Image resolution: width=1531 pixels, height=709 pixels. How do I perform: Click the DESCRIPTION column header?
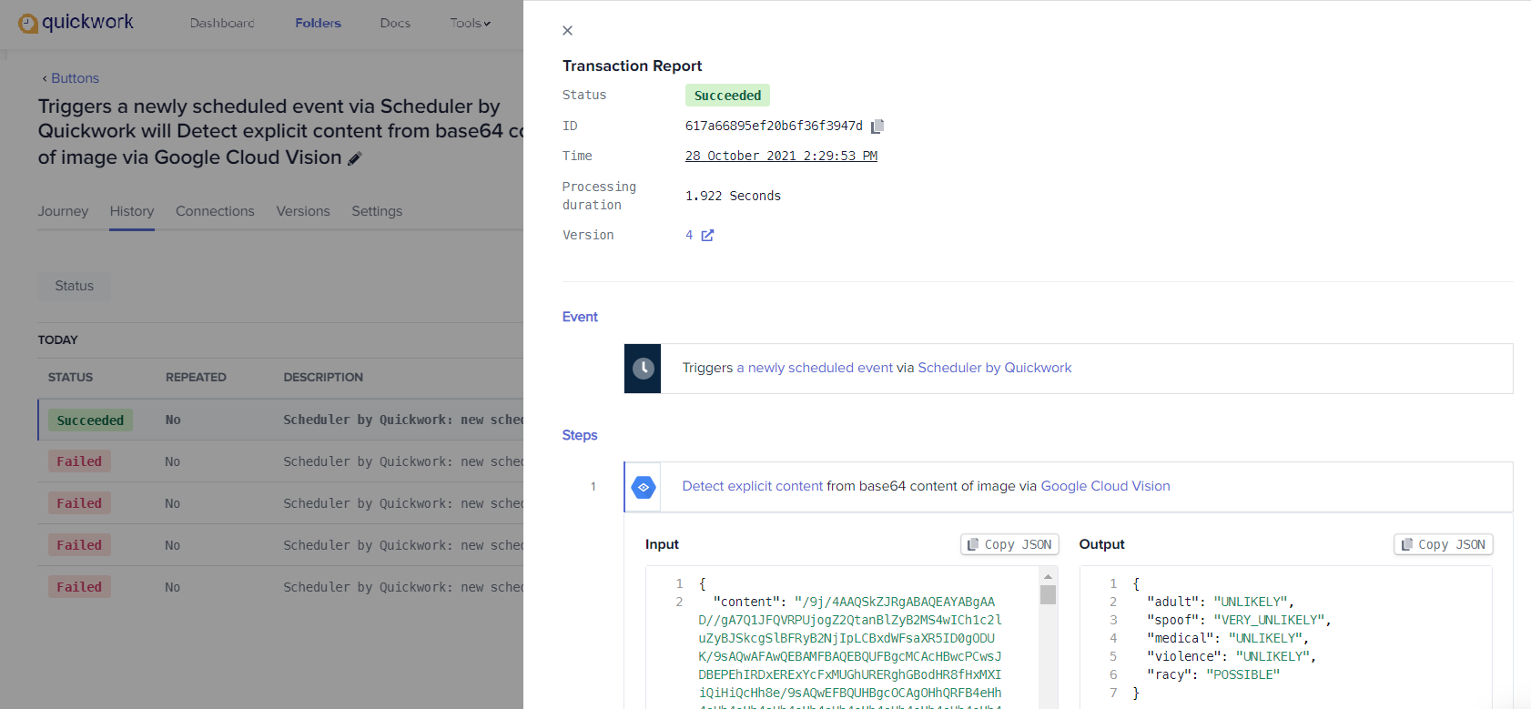(323, 377)
